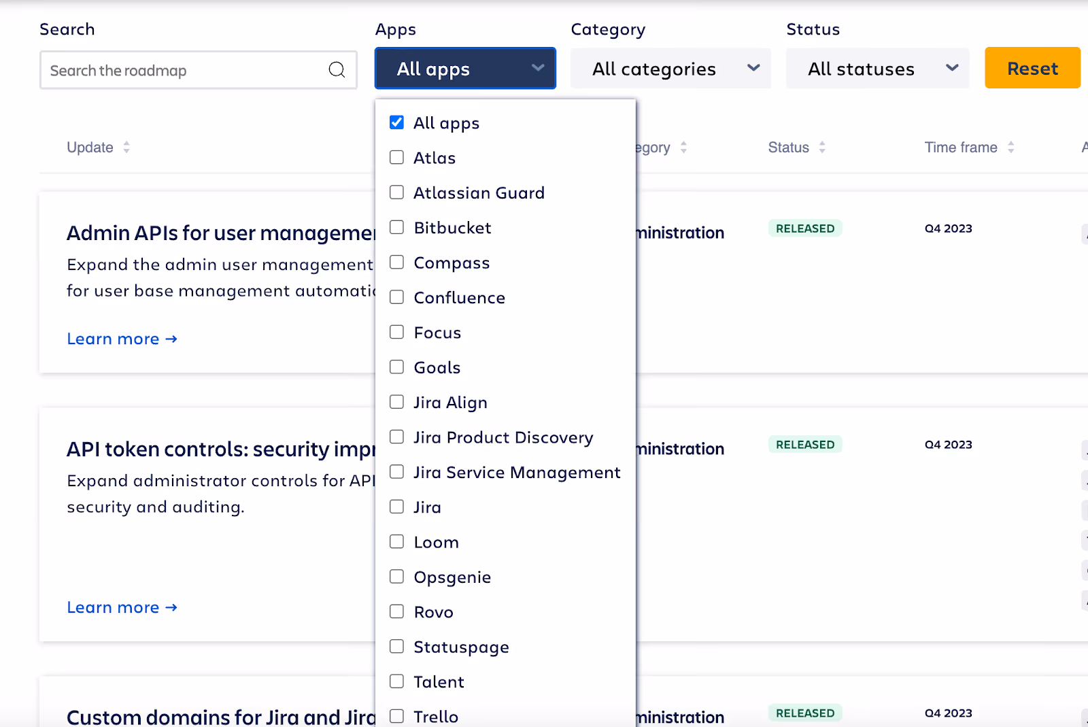Screen dimensions: 1088x727
Task: Open the All statuses dropdown
Action: point(877,68)
